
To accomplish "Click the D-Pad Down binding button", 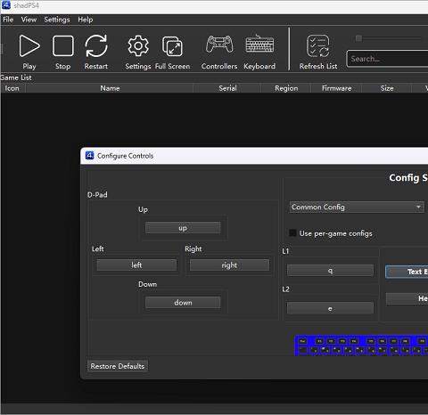I will tap(183, 303).
